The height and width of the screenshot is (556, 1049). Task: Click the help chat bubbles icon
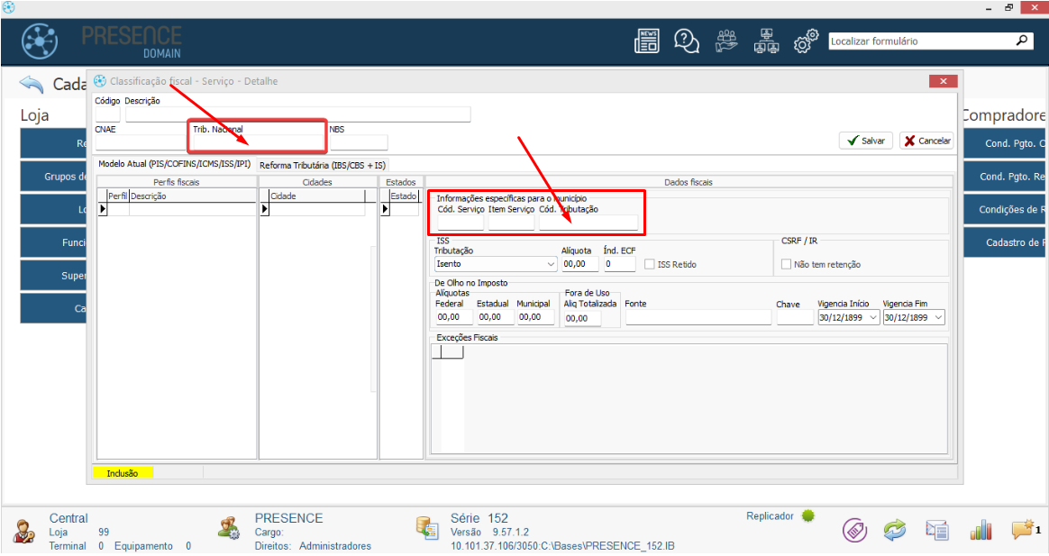click(687, 41)
